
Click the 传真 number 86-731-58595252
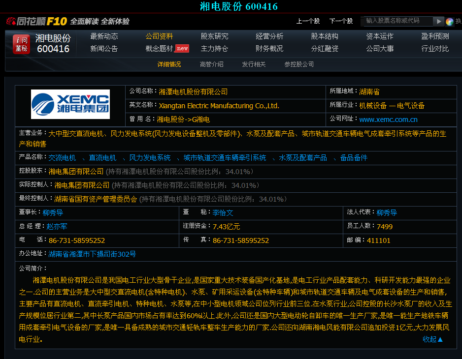[241, 240]
